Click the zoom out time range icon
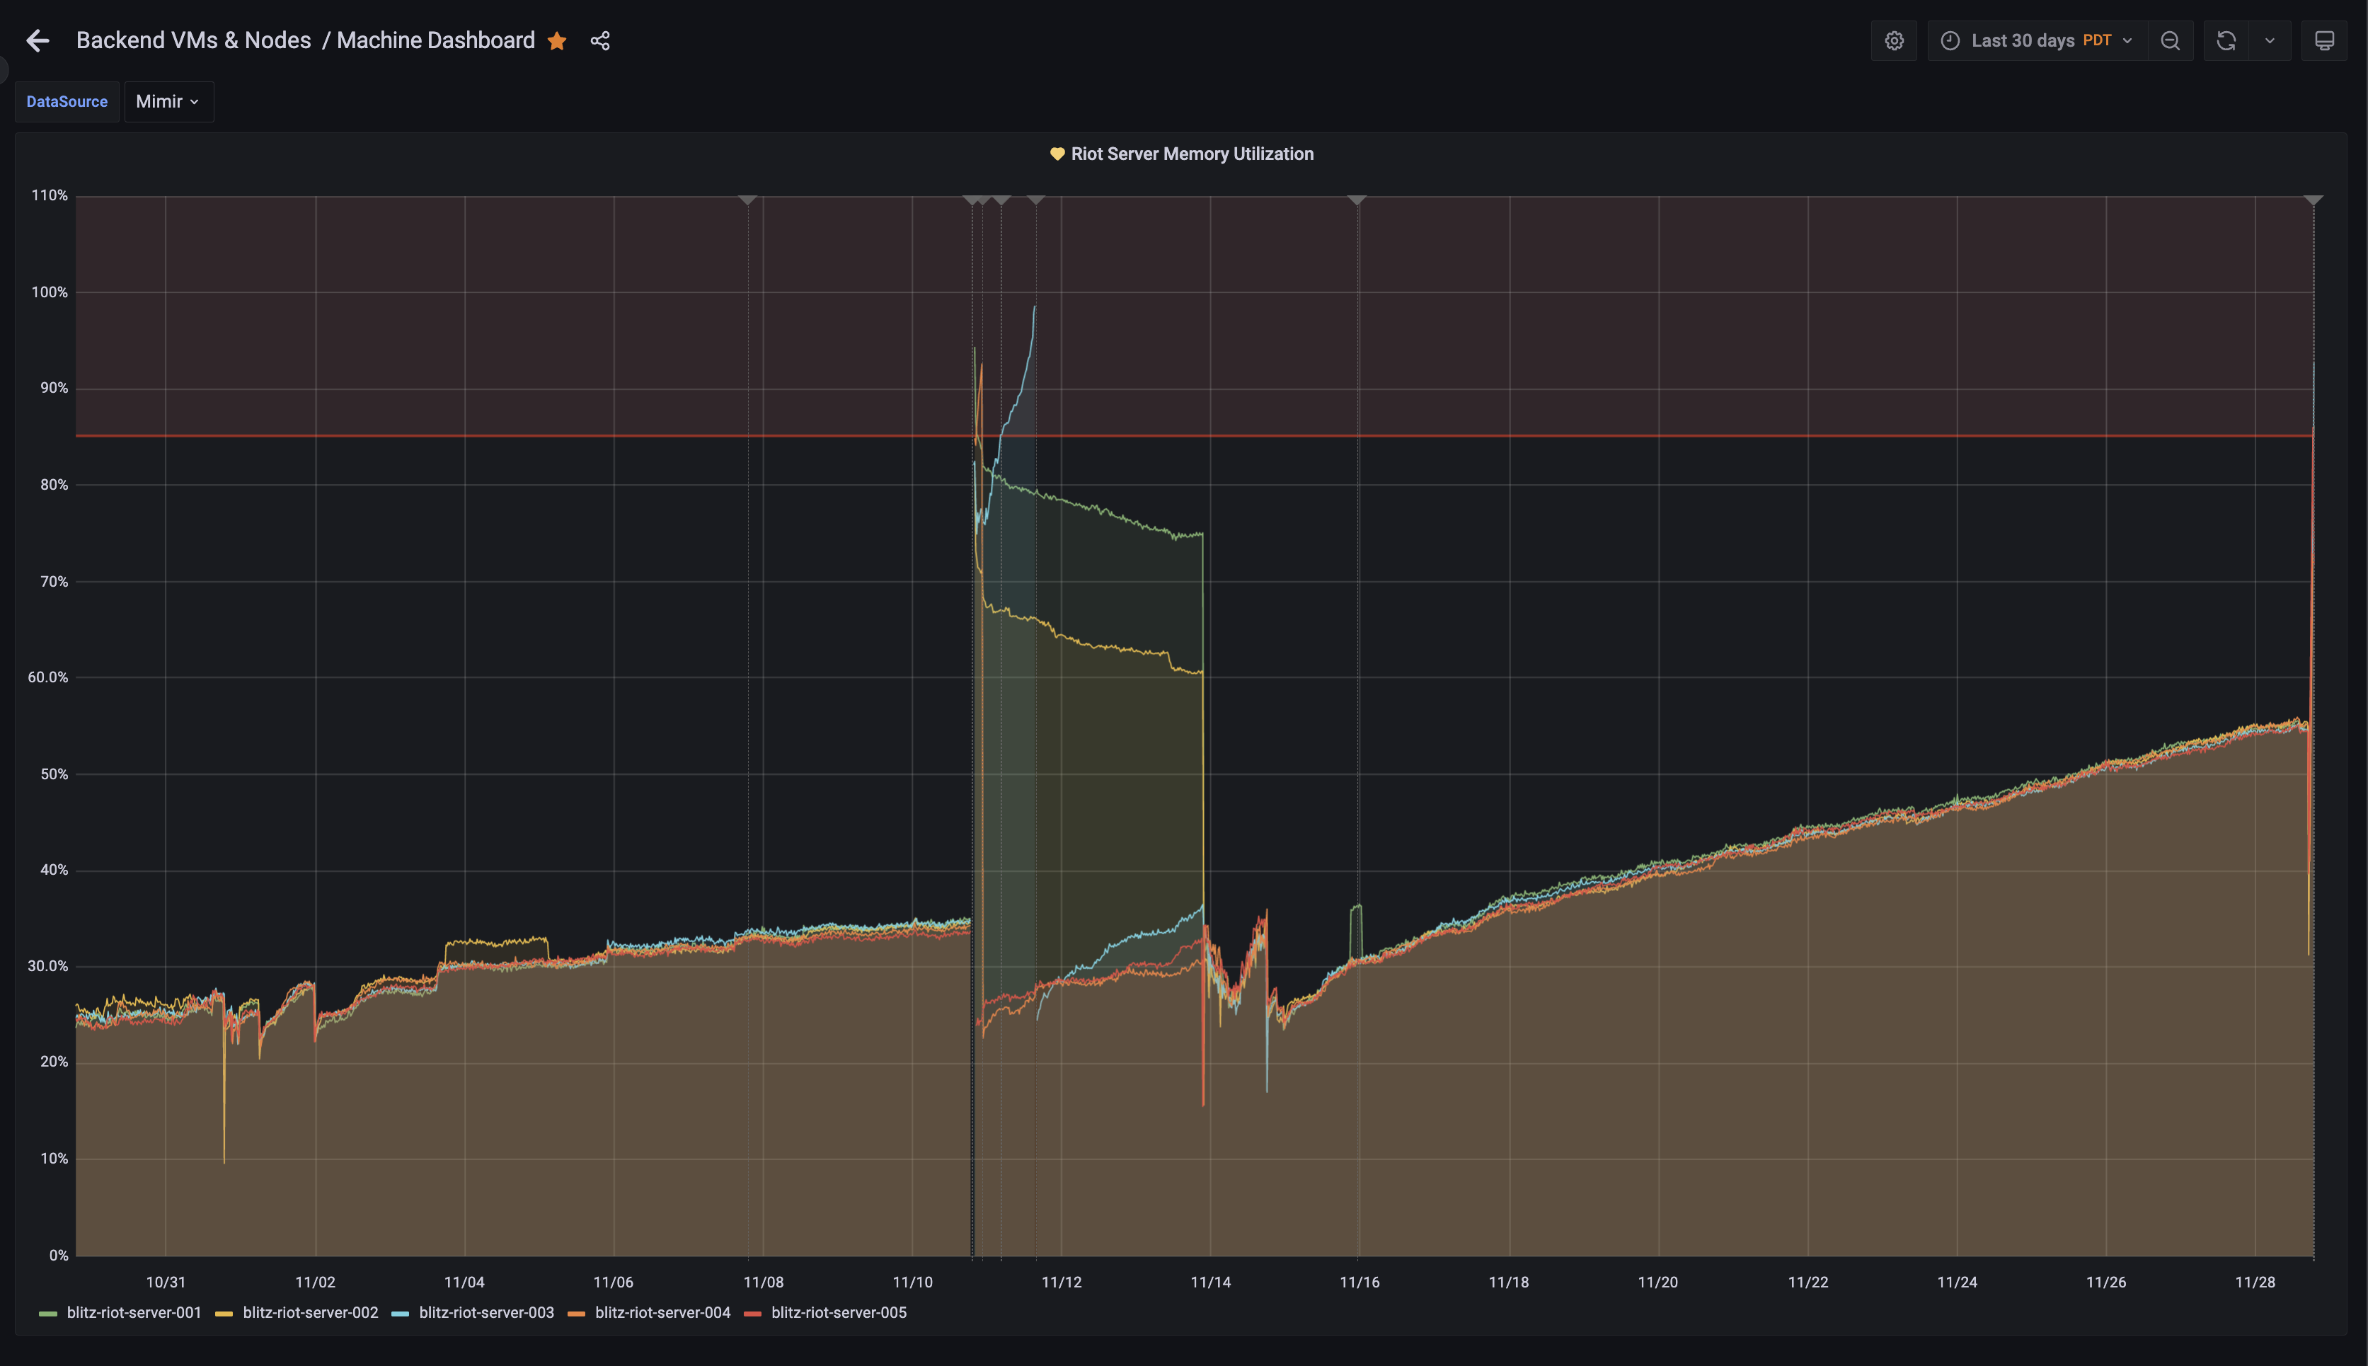The width and height of the screenshot is (2368, 1366). pos(2170,40)
